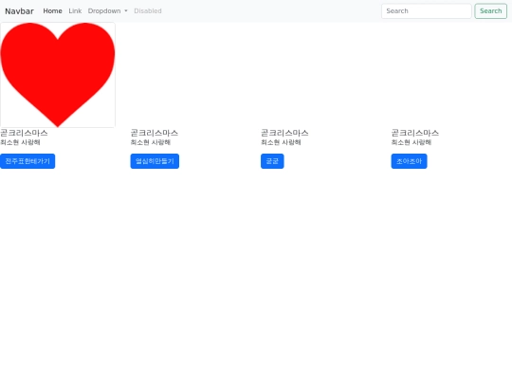512x384 pixels.
Task: Expand the Dropdown menu in navbar
Action: coord(107,11)
